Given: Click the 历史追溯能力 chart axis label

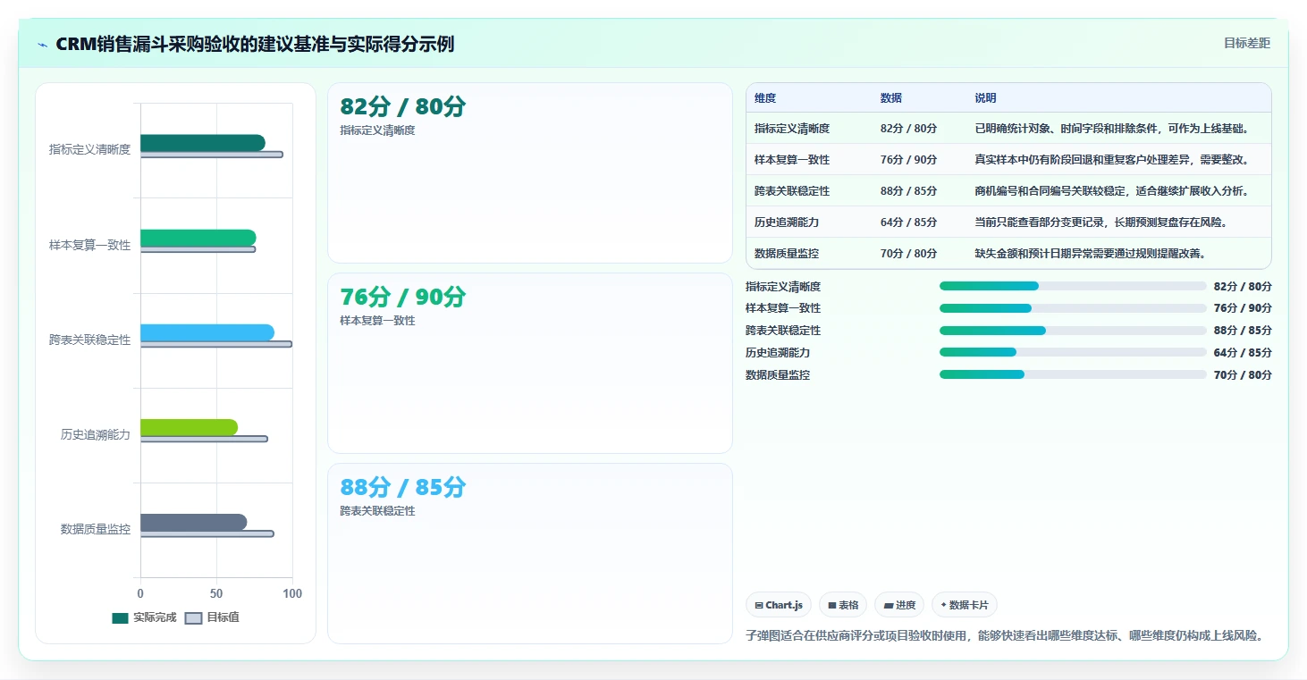Looking at the screenshot, I should pyautogui.click(x=96, y=435).
